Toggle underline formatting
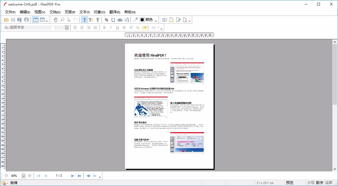Image resolution: width=338 pixels, height=186 pixels. (117, 27)
